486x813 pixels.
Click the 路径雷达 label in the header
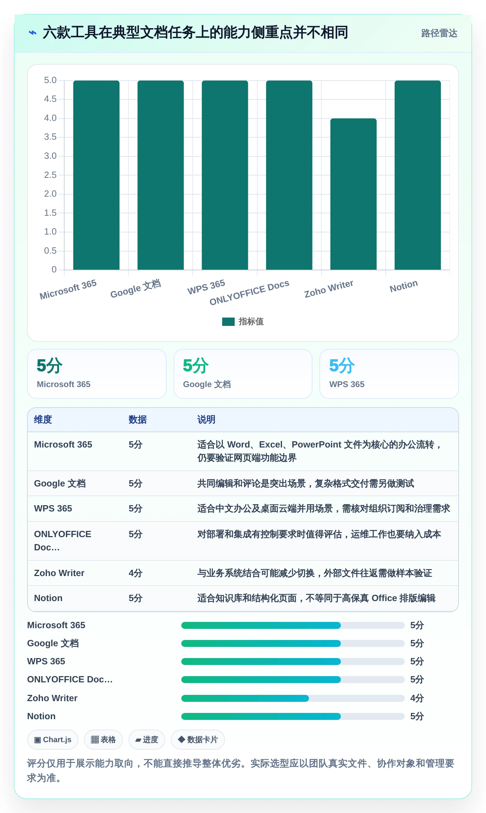click(x=439, y=33)
